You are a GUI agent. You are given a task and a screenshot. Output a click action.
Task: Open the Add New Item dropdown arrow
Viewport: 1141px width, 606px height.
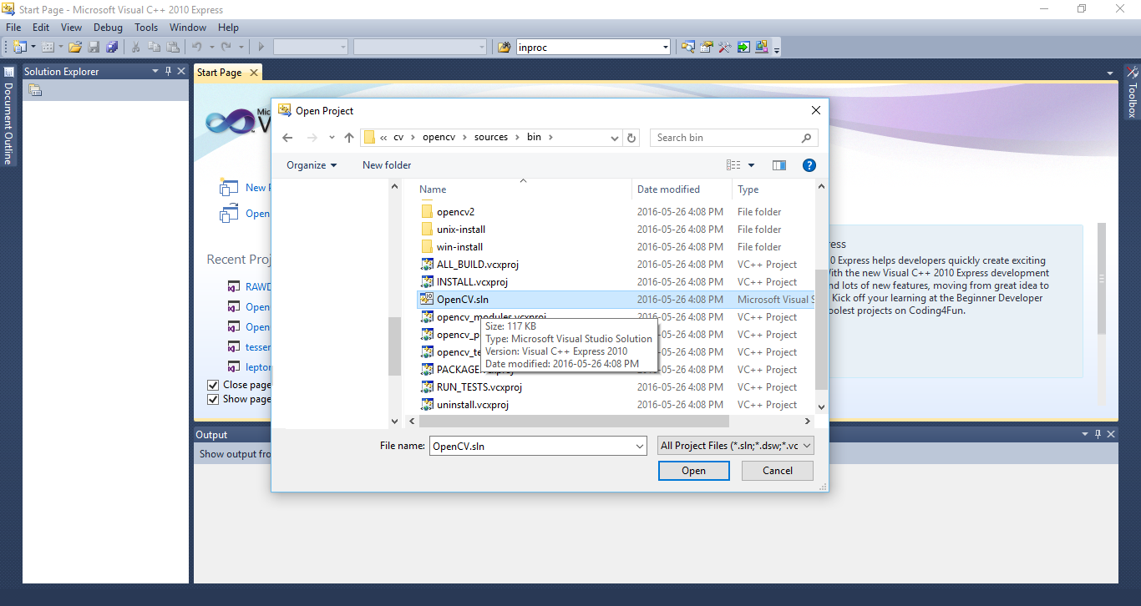coord(60,48)
